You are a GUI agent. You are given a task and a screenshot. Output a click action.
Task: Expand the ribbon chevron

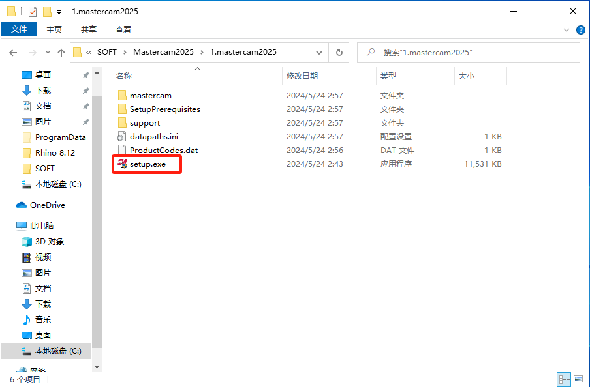pos(567,30)
